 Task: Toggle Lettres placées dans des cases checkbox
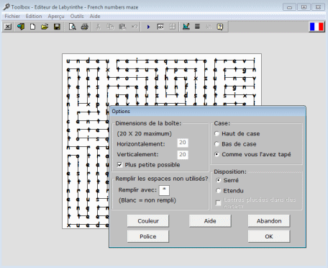pos(218,203)
